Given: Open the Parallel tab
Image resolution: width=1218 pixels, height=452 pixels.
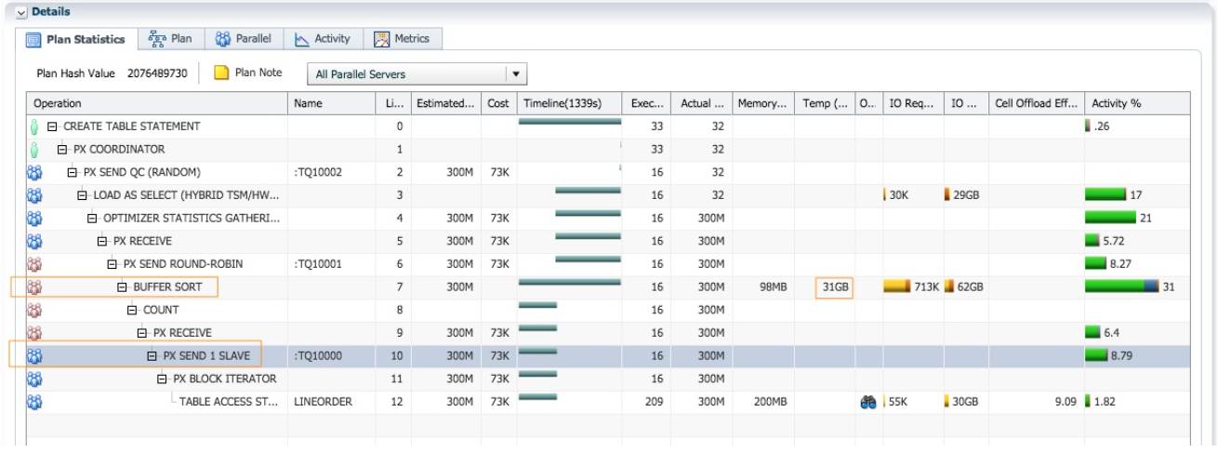Looking at the screenshot, I should (x=244, y=39).
